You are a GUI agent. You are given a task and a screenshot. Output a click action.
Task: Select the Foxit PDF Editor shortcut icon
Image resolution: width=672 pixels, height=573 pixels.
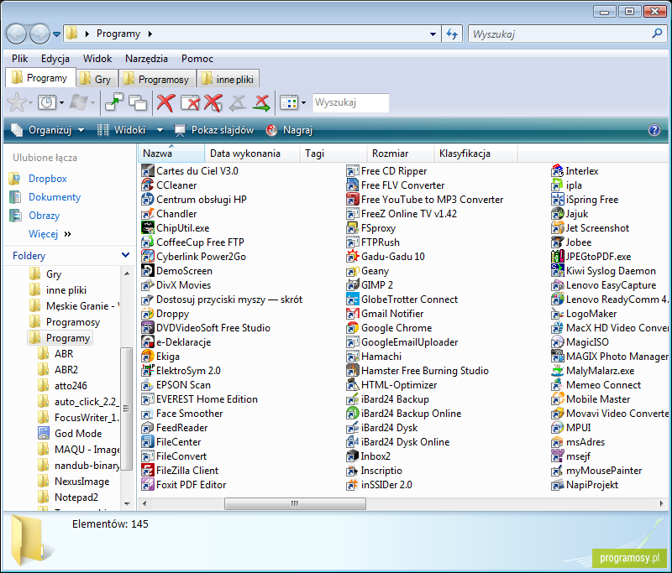tap(148, 484)
